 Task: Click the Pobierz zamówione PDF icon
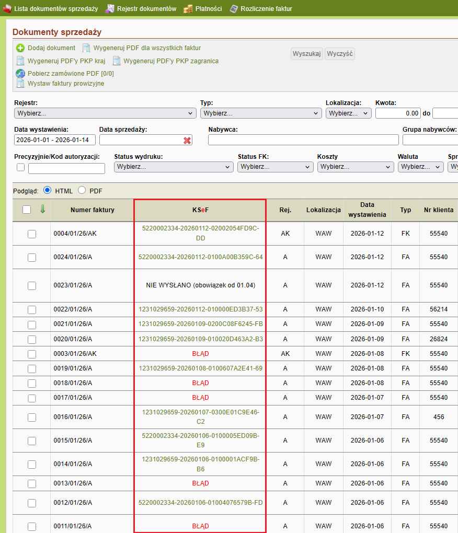coord(20,74)
